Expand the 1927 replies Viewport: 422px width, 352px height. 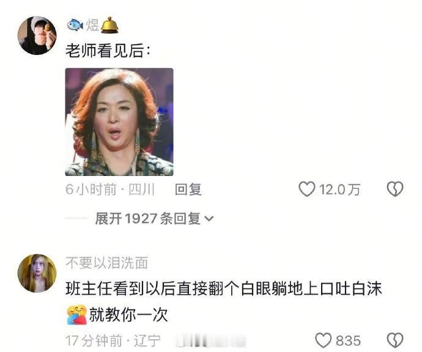pos(154,218)
